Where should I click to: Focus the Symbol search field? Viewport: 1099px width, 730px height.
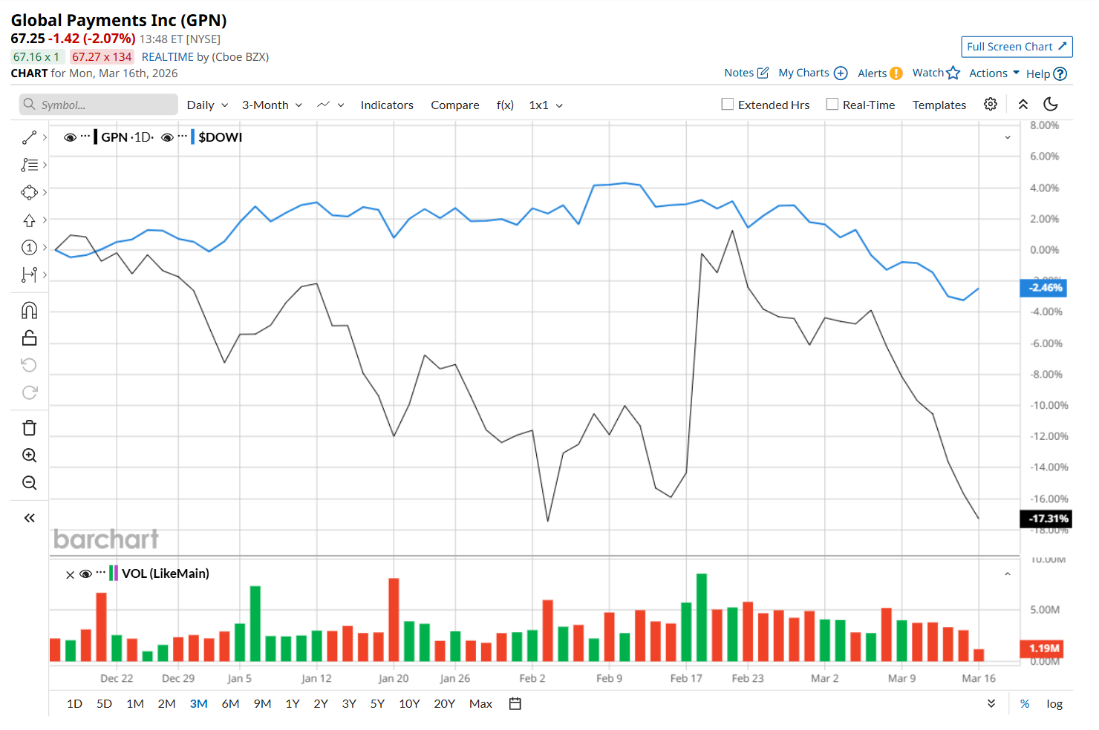point(99,105)
